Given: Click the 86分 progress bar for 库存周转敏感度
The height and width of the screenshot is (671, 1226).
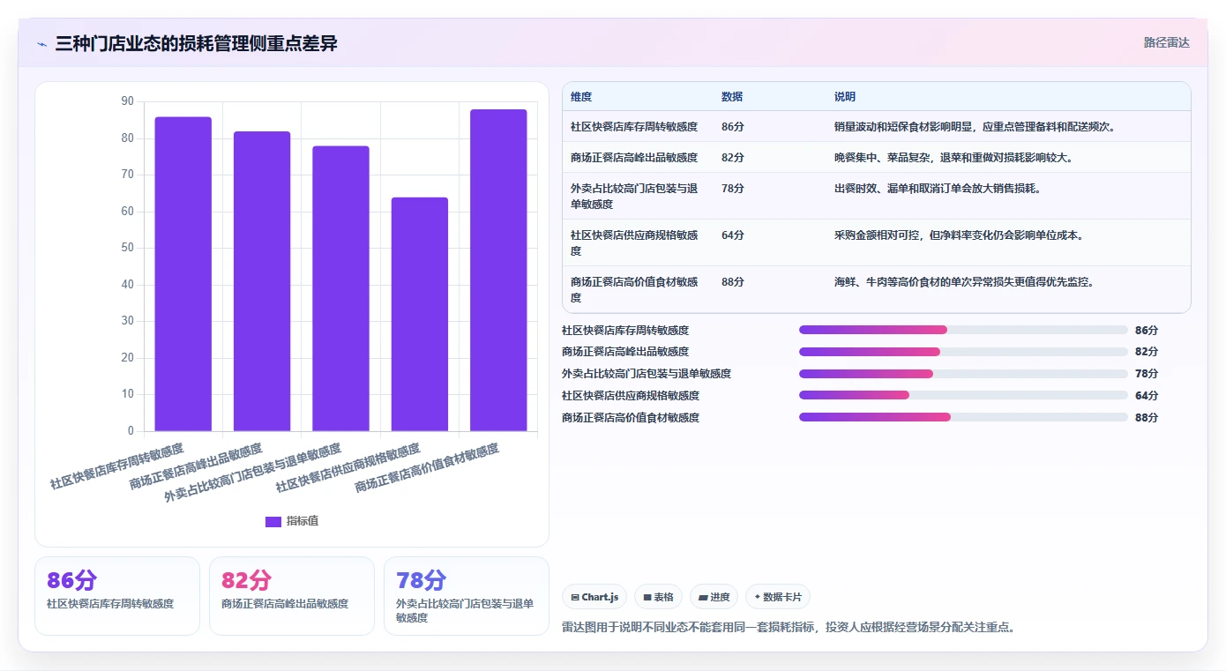Looking at the screenshot, I should (x=963, y=330).
